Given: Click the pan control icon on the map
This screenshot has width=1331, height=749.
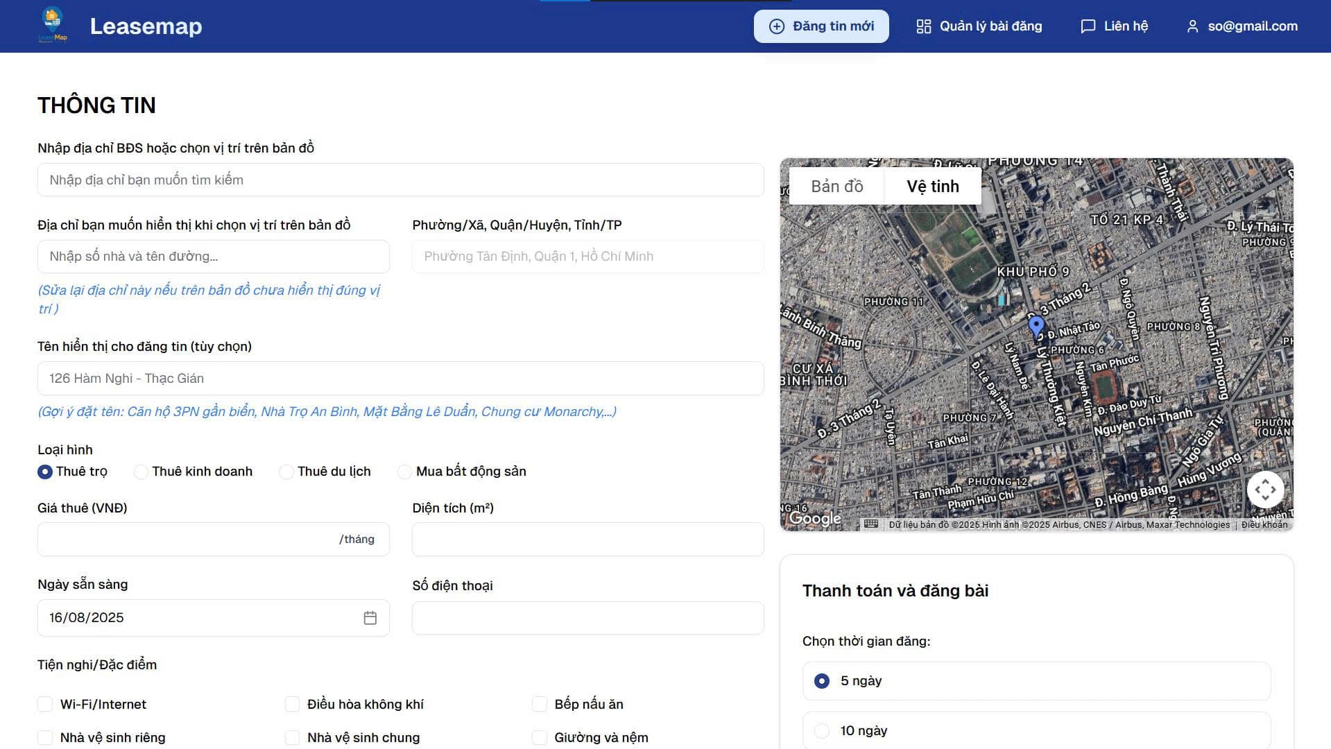Looking at the screenshot, I should pyautogui.click(x=1265, y=490).
